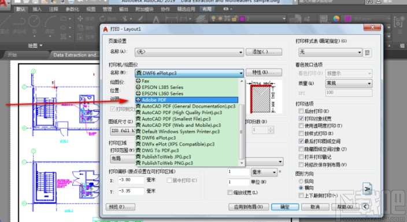Toggle 打印对象线宽 checkbox
Screen dimensions: 407x222
pyautogui.click(x=301, y=119)
